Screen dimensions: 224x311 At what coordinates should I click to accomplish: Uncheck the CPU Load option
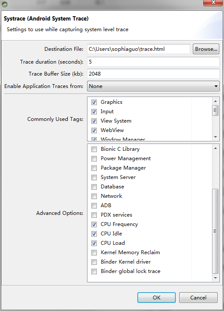click(94, 243)
